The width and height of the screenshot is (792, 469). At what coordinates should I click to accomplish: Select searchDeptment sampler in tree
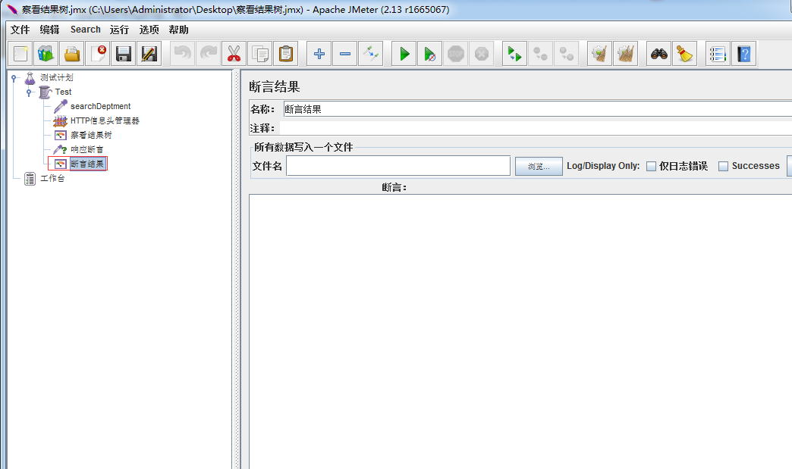coord(100,106)
